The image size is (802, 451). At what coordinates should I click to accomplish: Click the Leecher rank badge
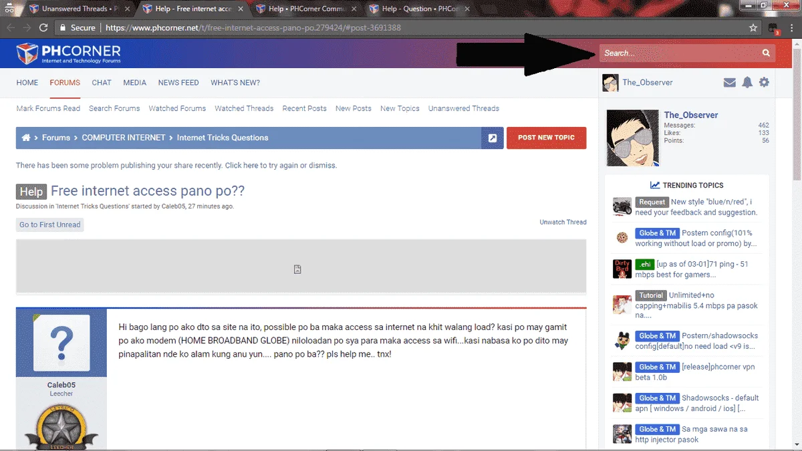61,427
